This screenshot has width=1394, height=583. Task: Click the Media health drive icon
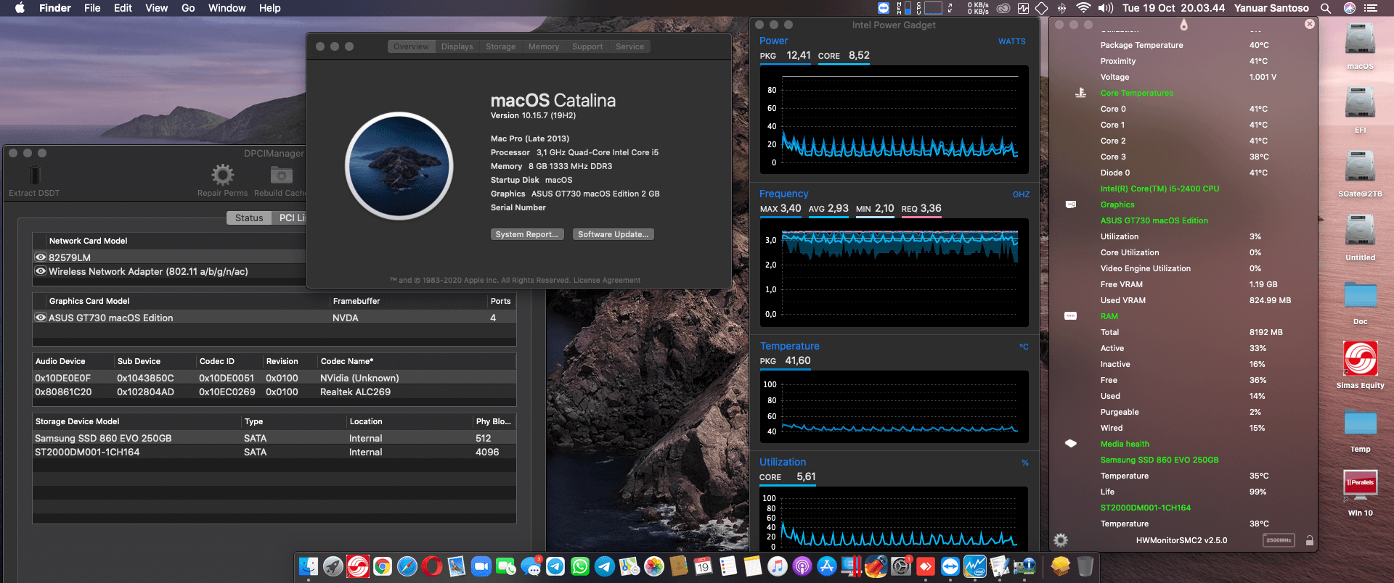tap(1071, 444)
